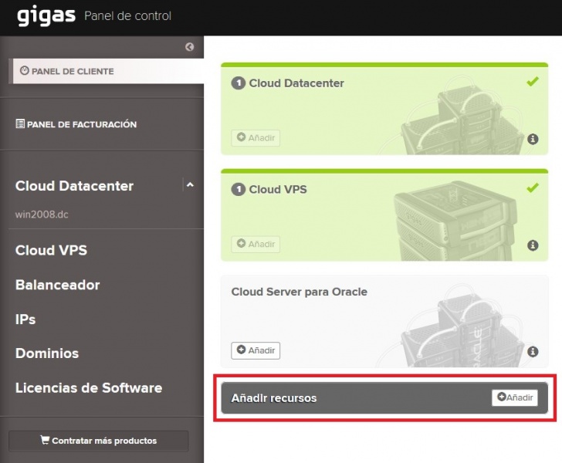562x463 pixels.
Task: Click the Cloud Datacenter green checkmark
Action: 533,81
